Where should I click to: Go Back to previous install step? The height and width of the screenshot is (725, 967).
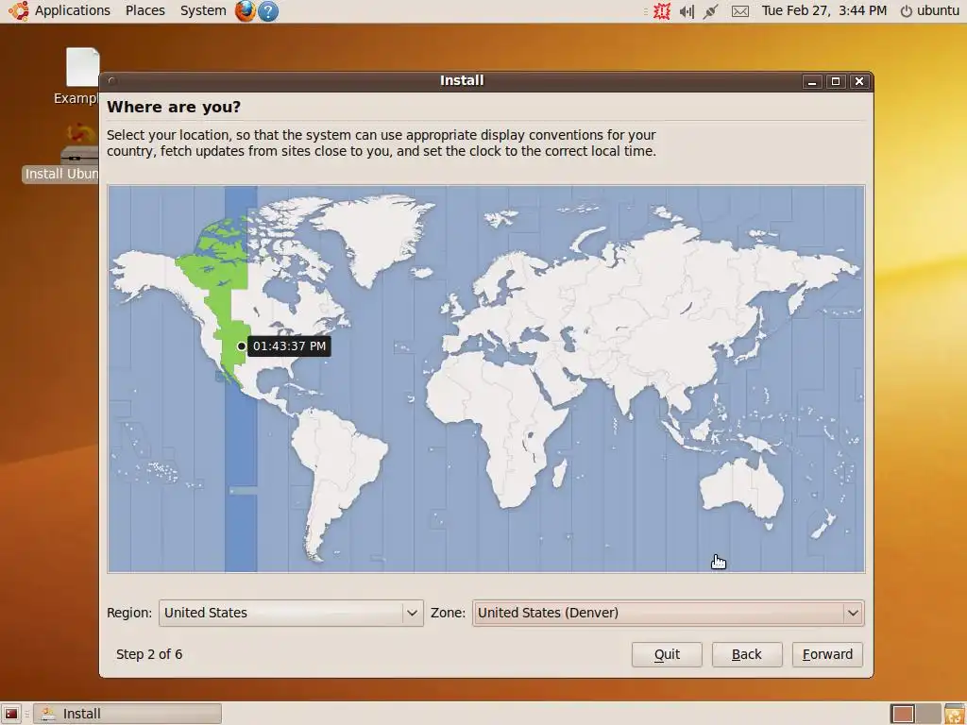[747, 654]
